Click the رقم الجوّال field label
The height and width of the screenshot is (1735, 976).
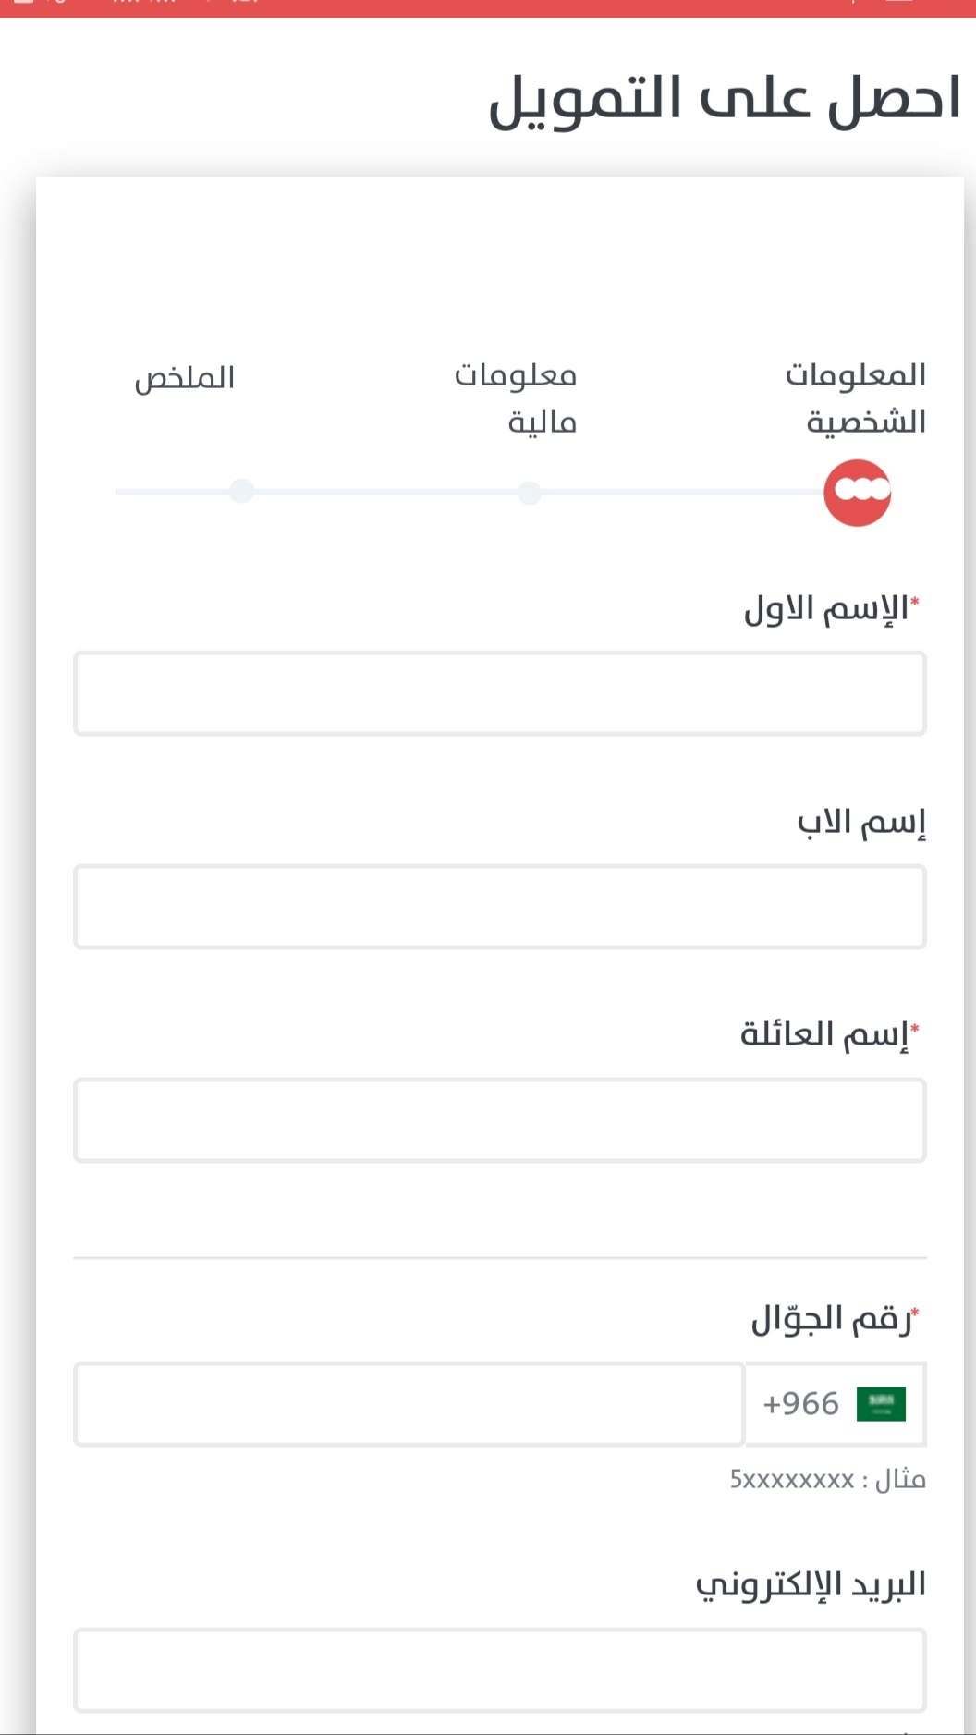(832, 1319)
